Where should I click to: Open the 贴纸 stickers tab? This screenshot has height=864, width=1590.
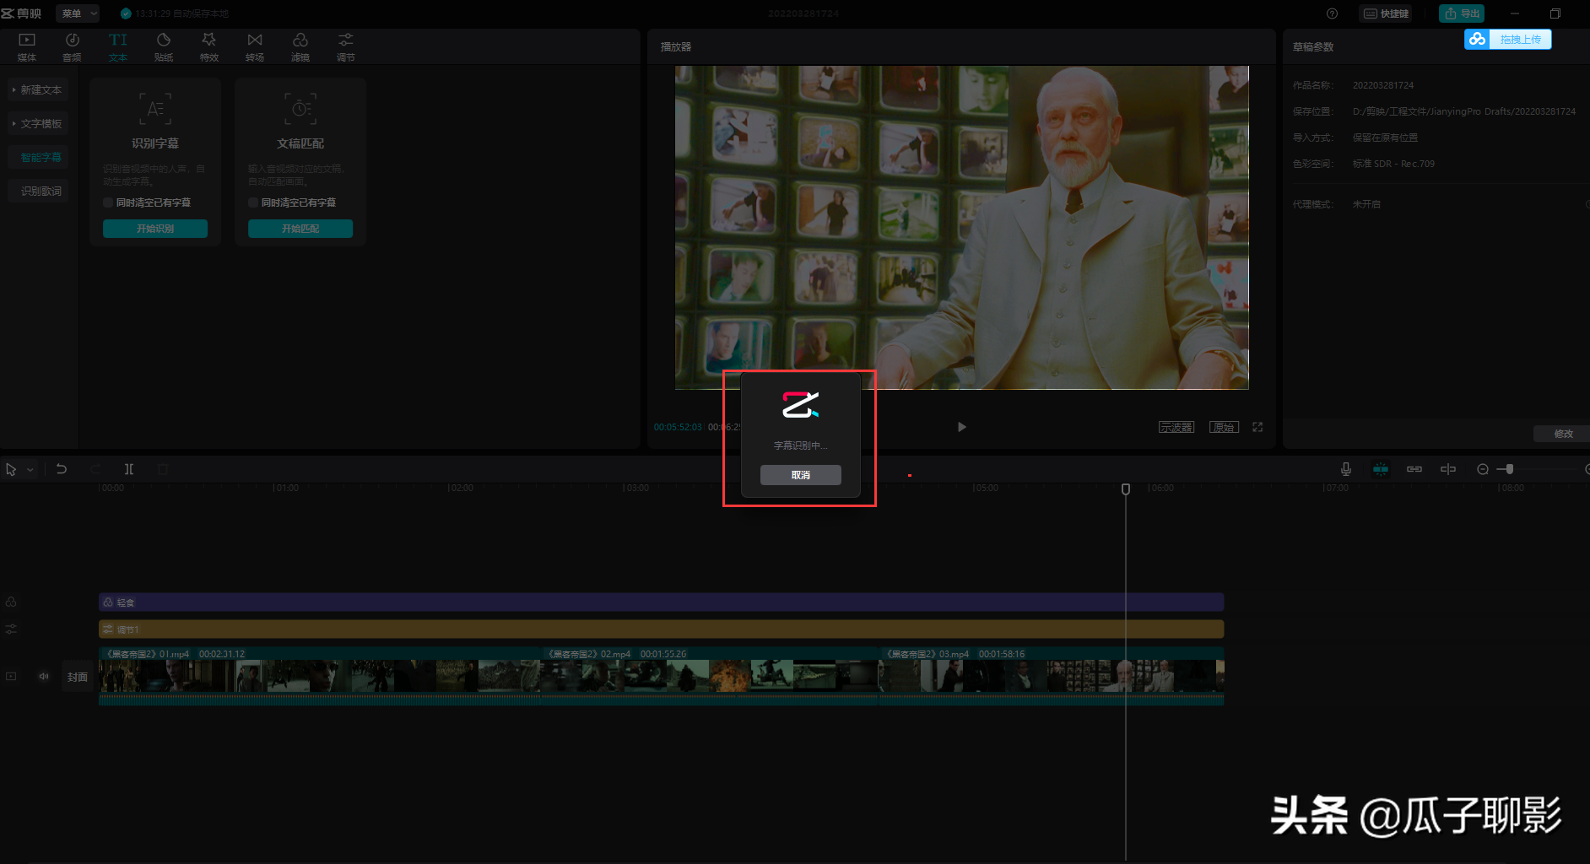164,47
